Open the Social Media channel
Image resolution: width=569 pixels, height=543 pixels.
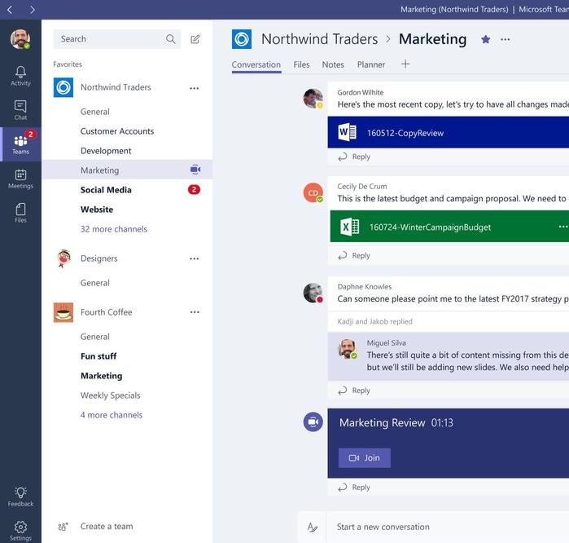click(x=106, y=190)
